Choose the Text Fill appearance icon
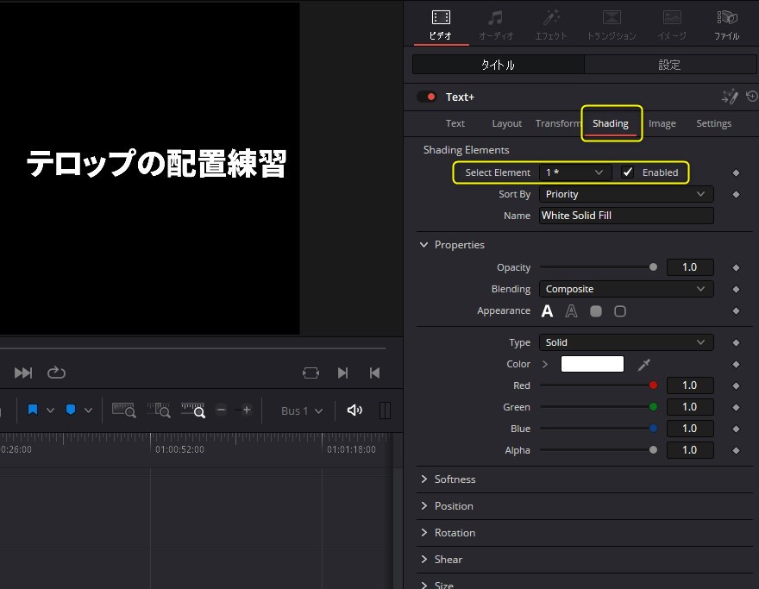Image resolution: width=759 pixels, height=589 pixels. click(x=547, y=311)
